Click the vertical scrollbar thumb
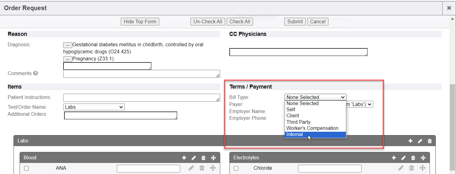Viewport: 456px width, 174px height. [x=452, y=127]
